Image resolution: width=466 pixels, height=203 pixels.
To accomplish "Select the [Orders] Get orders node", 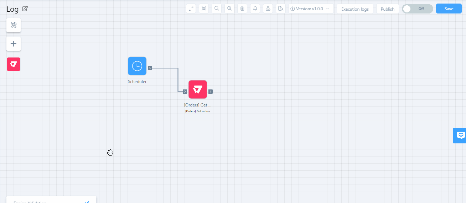I will [198, 89].
